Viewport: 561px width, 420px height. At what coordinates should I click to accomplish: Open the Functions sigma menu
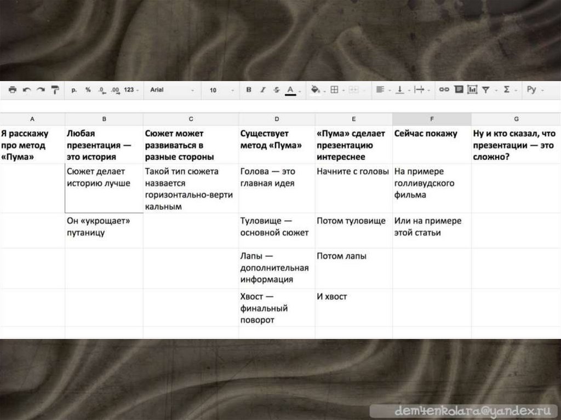(507, 90)
